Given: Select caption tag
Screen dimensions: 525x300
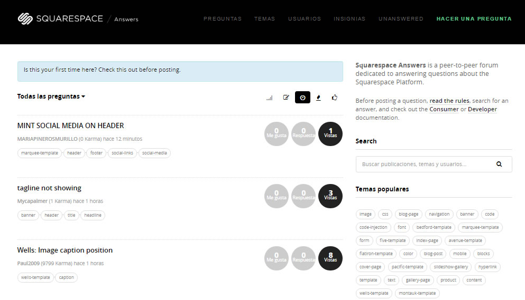Looking at the screenshot, I should tap(66, 277).
